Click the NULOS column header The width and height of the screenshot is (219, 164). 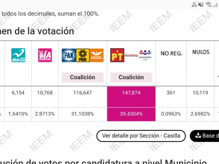click(x=201, y=52)
